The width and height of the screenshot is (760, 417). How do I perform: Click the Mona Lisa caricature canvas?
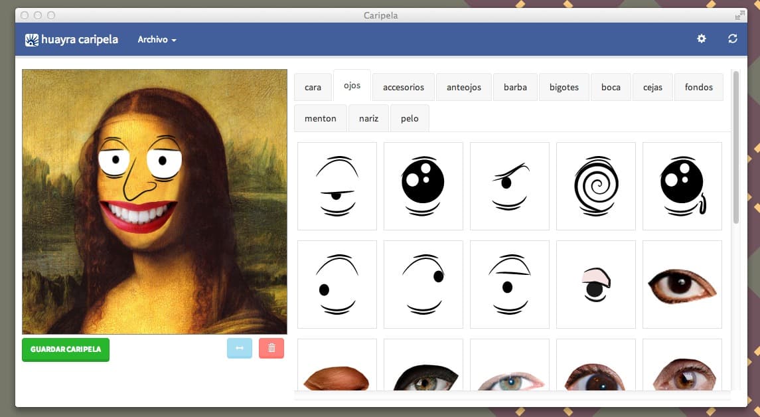155,202
